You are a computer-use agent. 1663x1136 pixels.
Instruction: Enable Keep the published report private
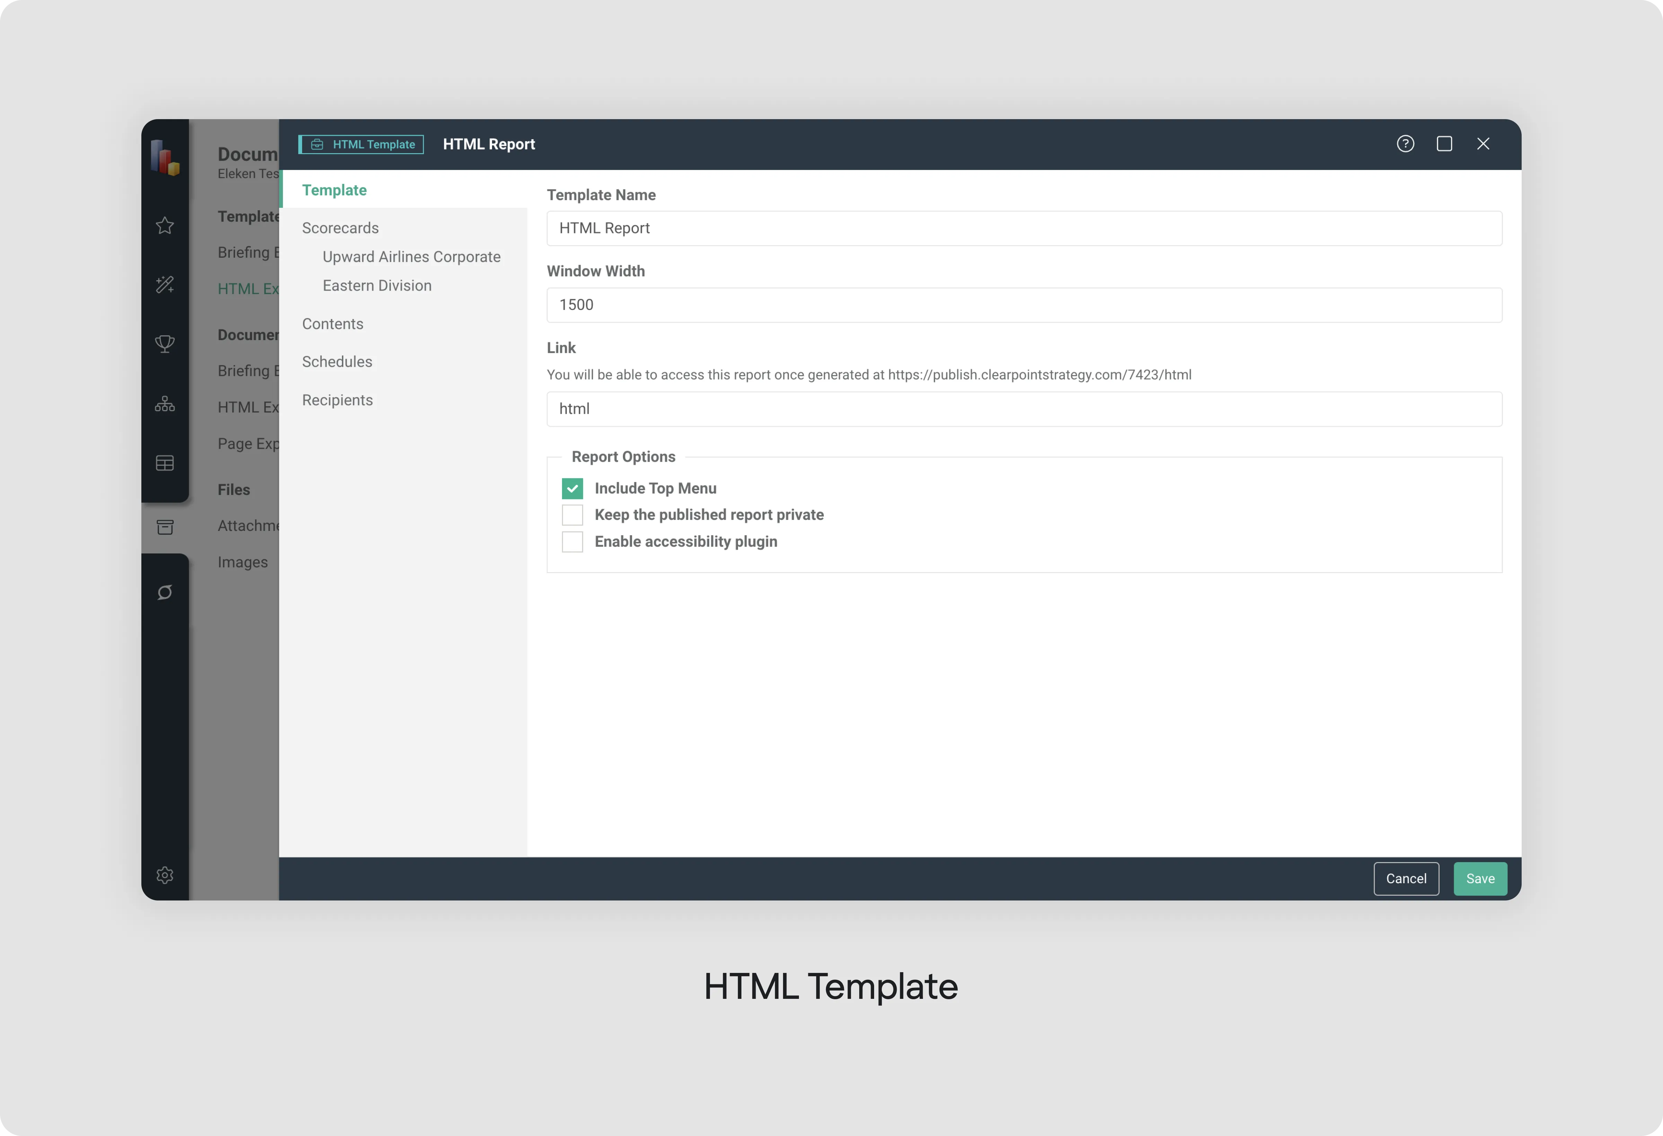(x=572, y=515)
